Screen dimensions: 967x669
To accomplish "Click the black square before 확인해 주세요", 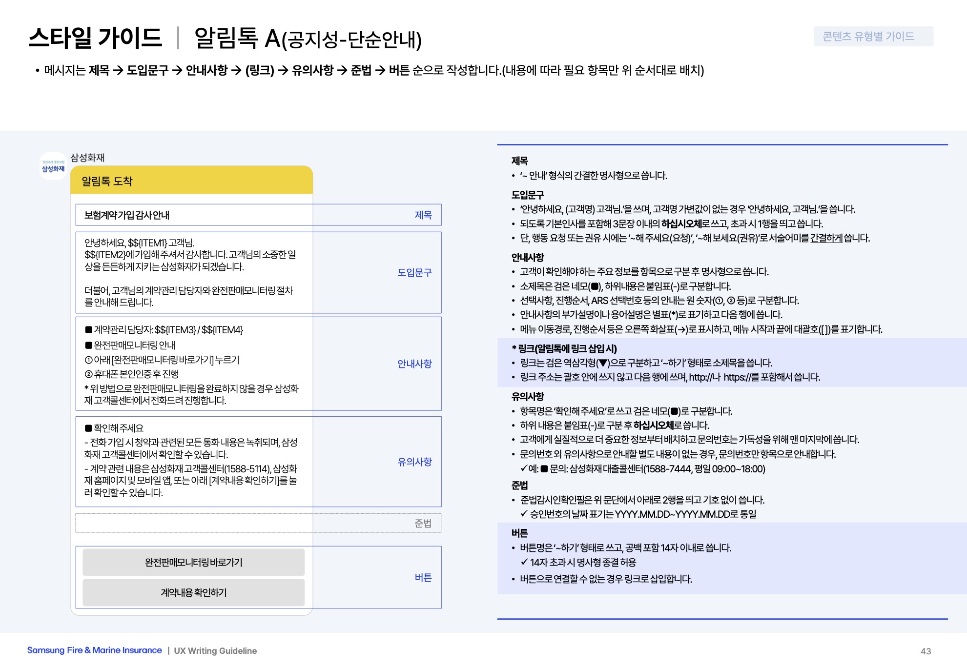I will (88, 428).
